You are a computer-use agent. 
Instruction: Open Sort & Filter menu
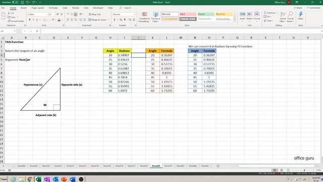click(x=283, y=17)
